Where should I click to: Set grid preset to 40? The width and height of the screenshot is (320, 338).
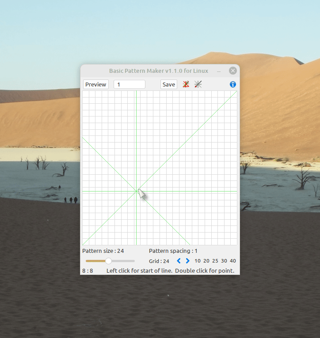(x=233, y=261)
